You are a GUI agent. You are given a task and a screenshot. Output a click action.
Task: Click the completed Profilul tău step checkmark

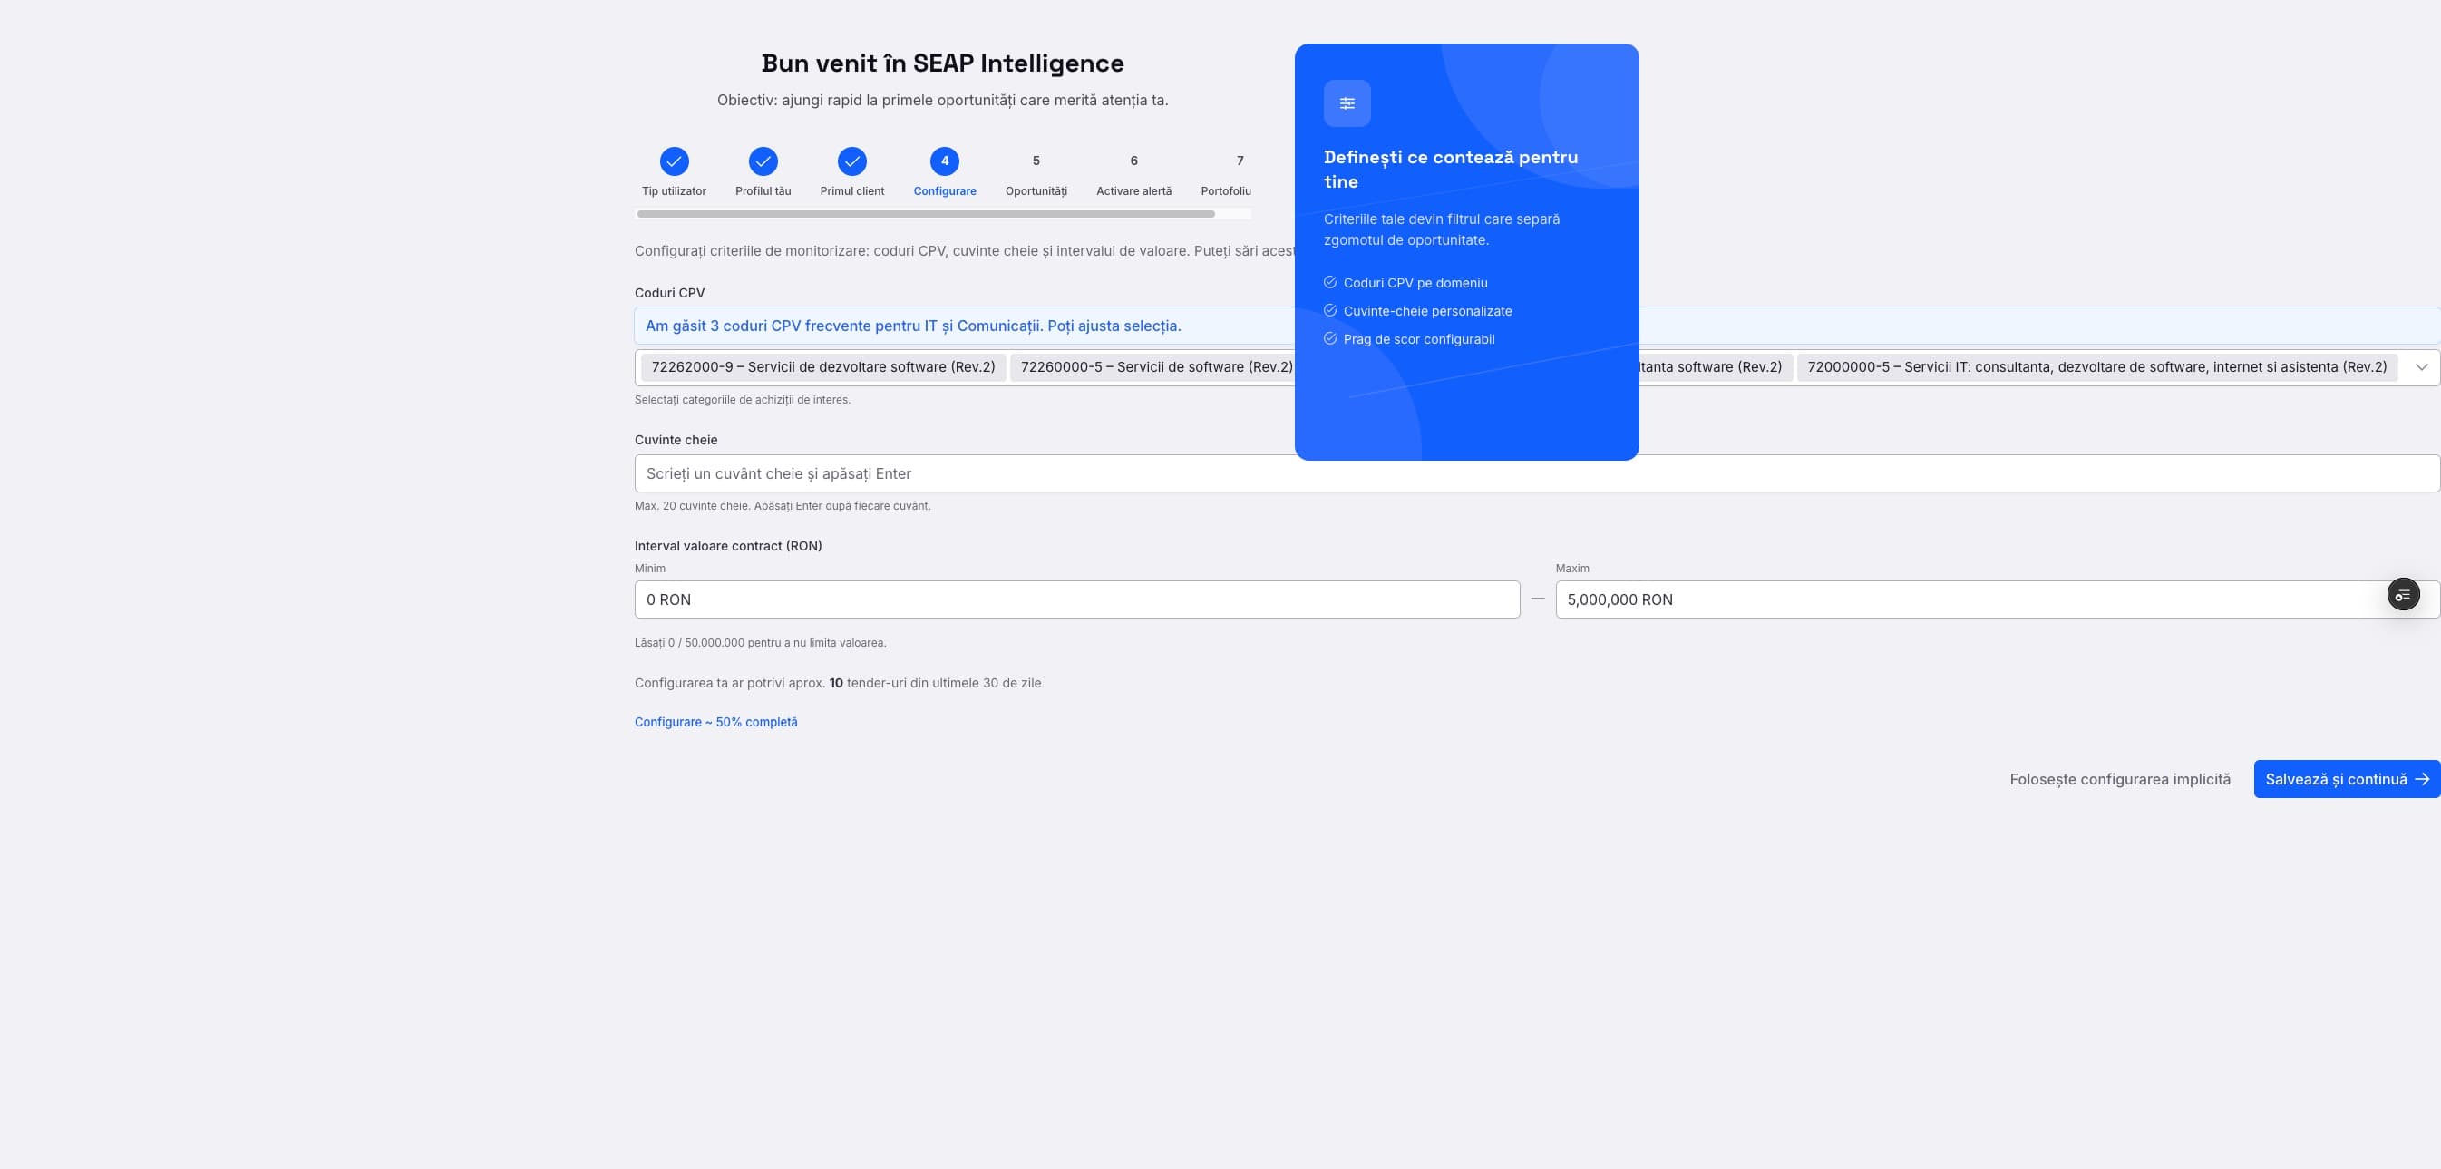[763, 161]
